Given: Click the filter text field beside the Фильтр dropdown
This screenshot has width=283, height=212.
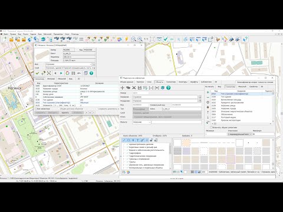Looking at the screenshot, I should [x=176, y=122].
